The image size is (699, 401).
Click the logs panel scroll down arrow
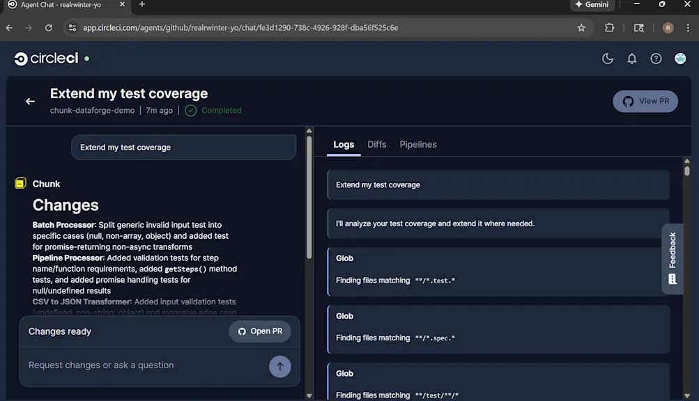pos(687,395)
